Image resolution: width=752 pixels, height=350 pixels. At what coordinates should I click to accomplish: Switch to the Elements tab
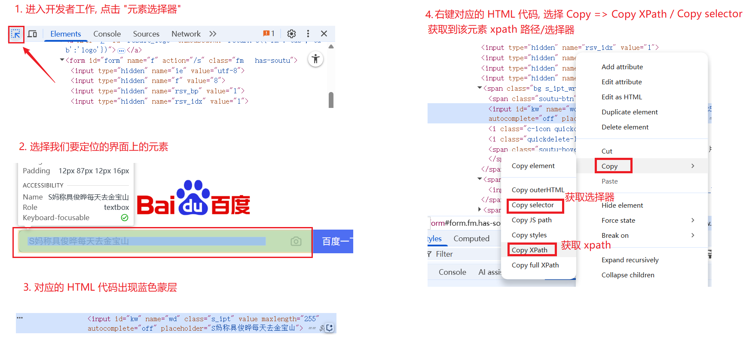click(65, 34)
